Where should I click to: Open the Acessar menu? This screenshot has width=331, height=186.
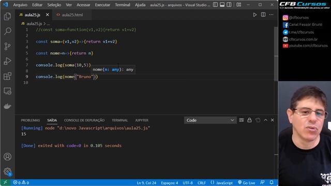83,5
